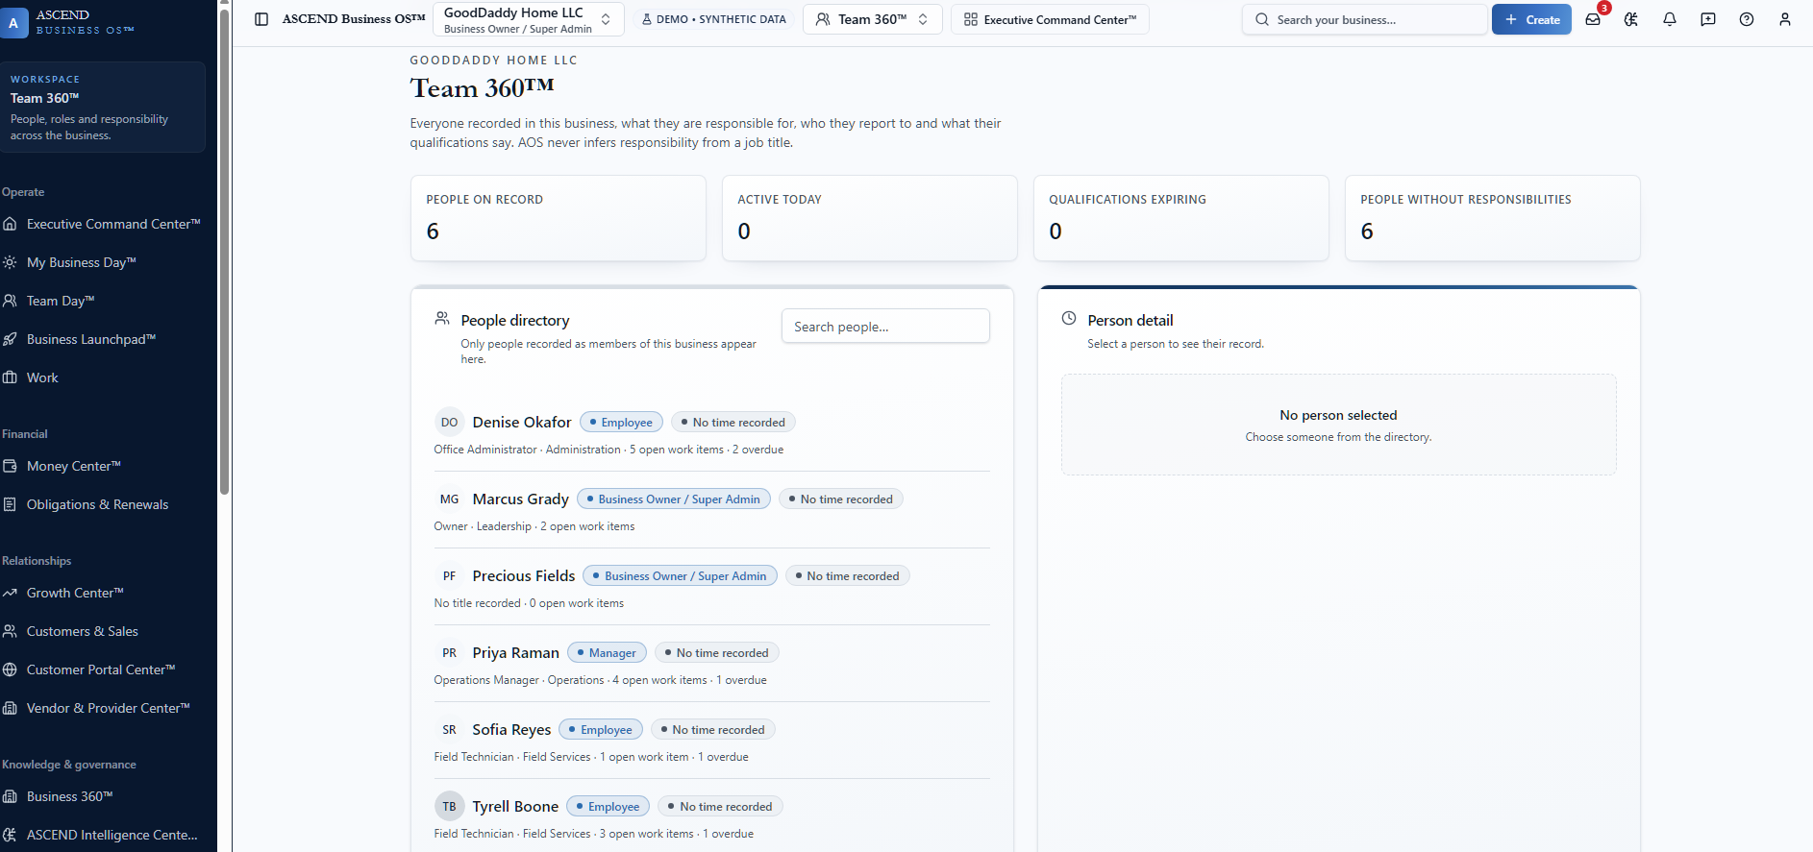The width and height of the screenshot is (1813, 852).
Task: Click the SR avatar for Sofia Reyes
Action: point(449,730)
